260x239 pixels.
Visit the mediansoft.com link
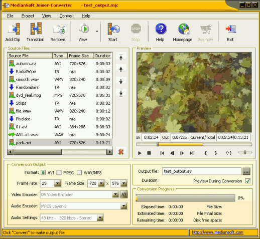pos(217,232)
